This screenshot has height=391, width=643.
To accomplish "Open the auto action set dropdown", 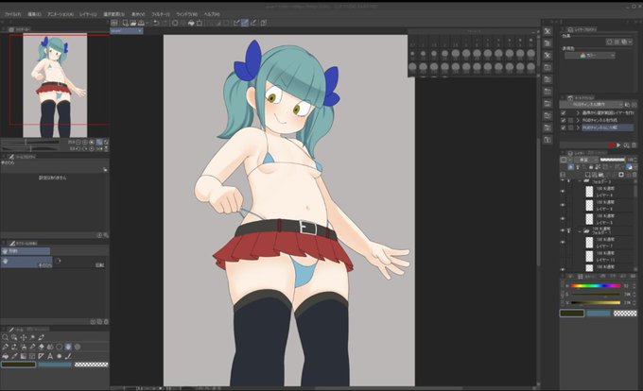I will point(591,105).
